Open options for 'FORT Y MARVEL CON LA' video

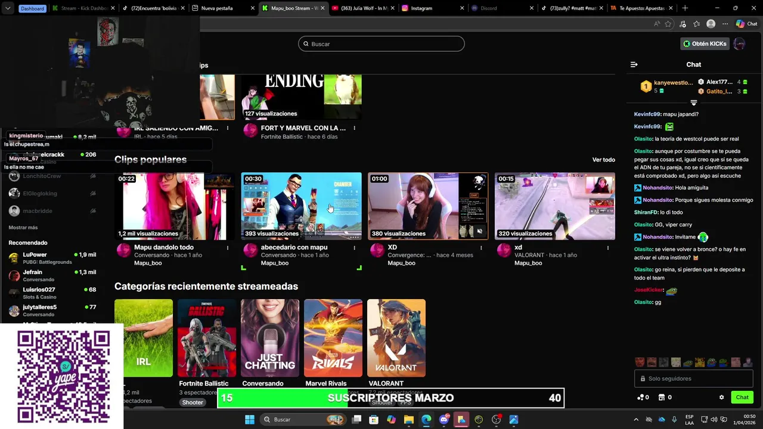pyautogui.click(x=354, y=128)
